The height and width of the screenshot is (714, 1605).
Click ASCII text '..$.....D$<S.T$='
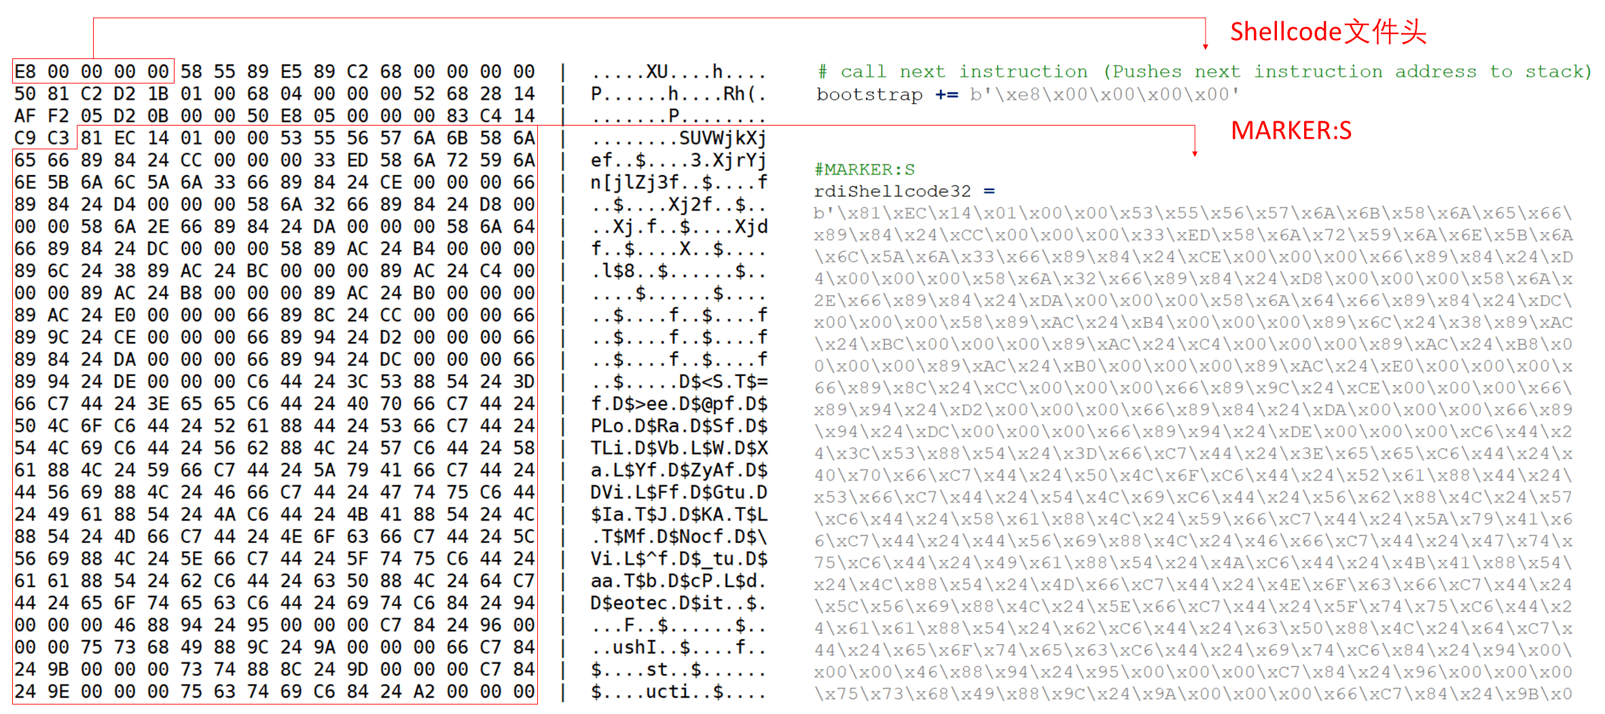point(679,381)
